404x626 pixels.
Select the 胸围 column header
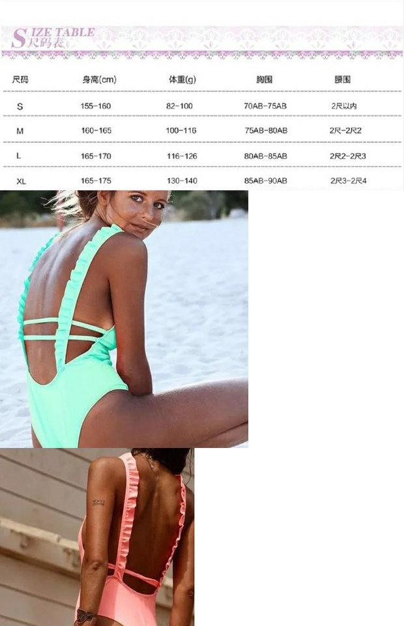tap(264, 80)
